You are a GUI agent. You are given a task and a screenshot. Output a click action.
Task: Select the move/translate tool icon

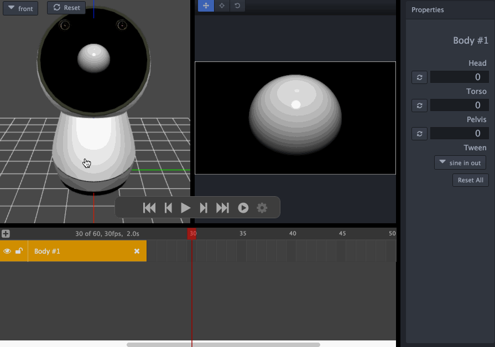click(206, 6)
